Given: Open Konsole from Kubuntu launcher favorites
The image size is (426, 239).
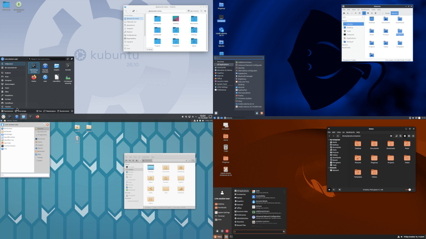Looking at the screenshot, I should 68,67.
